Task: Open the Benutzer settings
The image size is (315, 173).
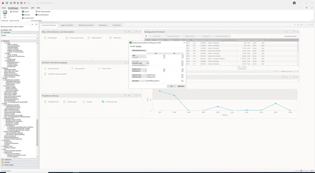Action: click(26, 15)
